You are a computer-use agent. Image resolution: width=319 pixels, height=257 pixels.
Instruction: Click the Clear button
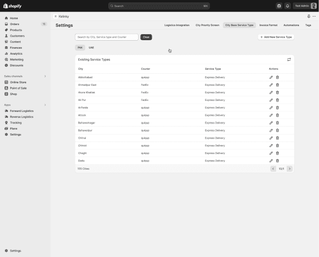[x=146, y=37]
